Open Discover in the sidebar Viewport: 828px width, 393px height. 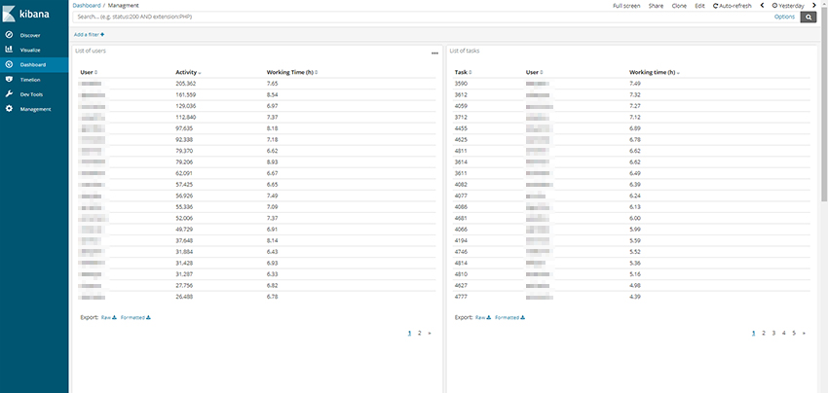(29, 35)
